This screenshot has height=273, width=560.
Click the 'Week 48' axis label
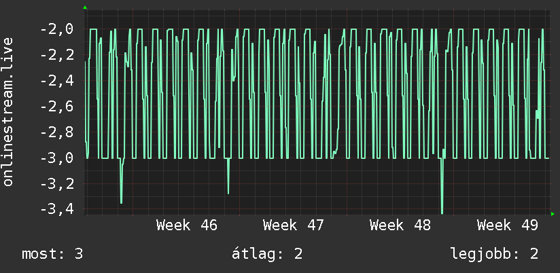coord(400,225)
